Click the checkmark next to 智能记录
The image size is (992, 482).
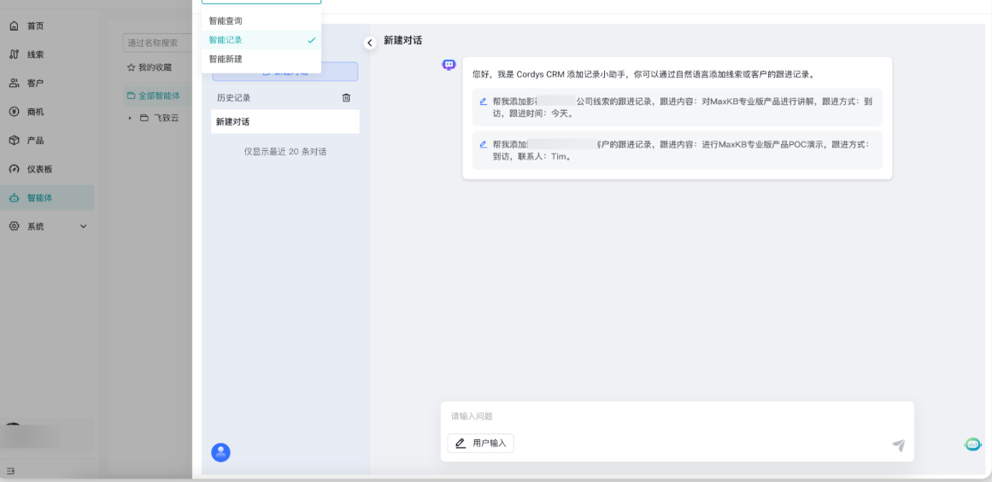click(311, 40)
